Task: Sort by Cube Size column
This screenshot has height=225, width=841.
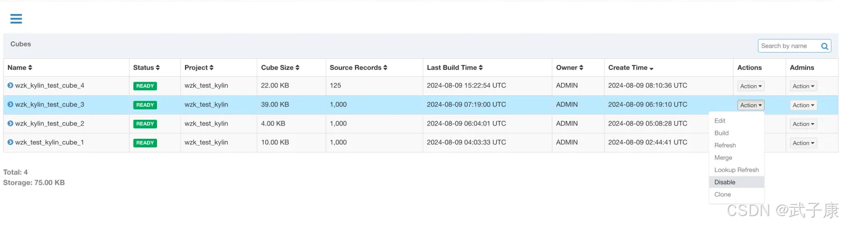Action: 280,68
